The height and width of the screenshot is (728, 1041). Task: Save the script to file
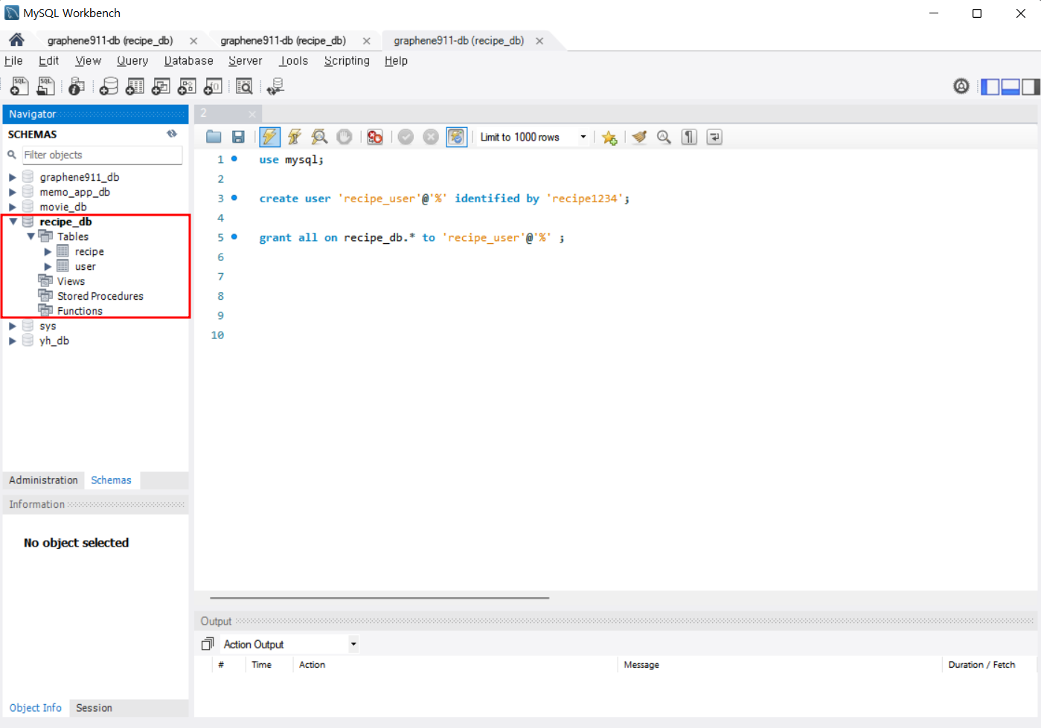239,137
